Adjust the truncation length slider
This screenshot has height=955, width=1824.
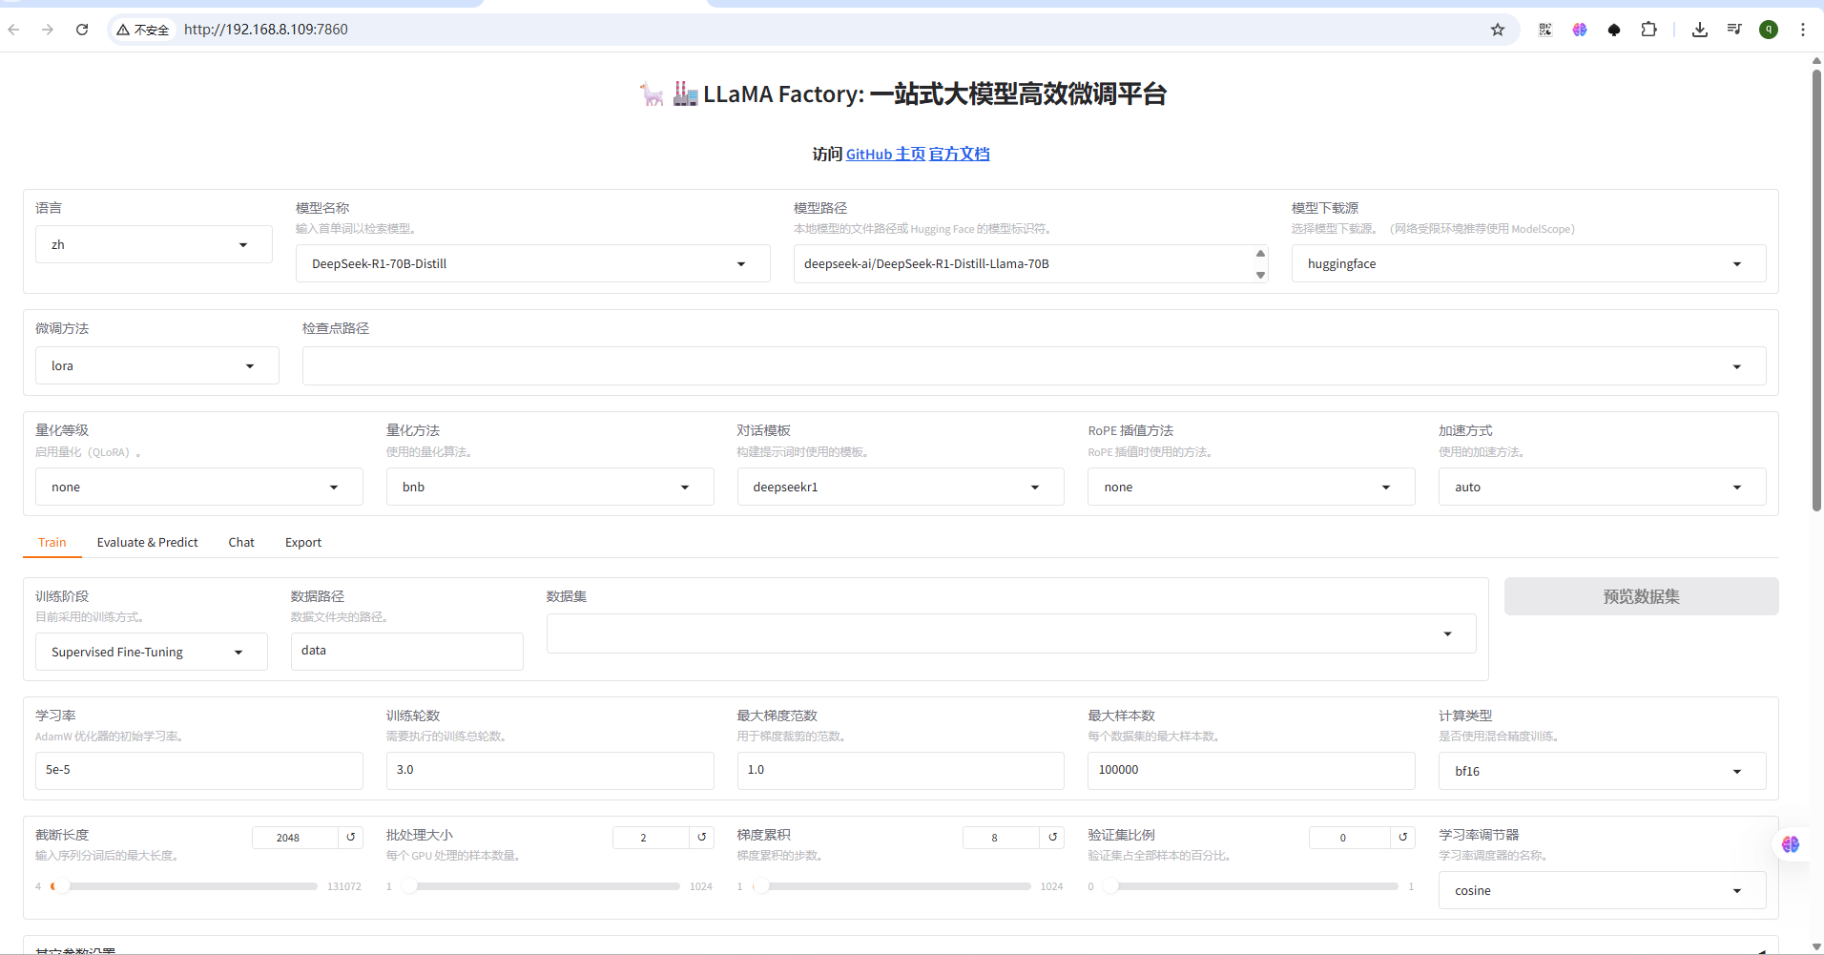pyautogui.click(x=185, y=886)
